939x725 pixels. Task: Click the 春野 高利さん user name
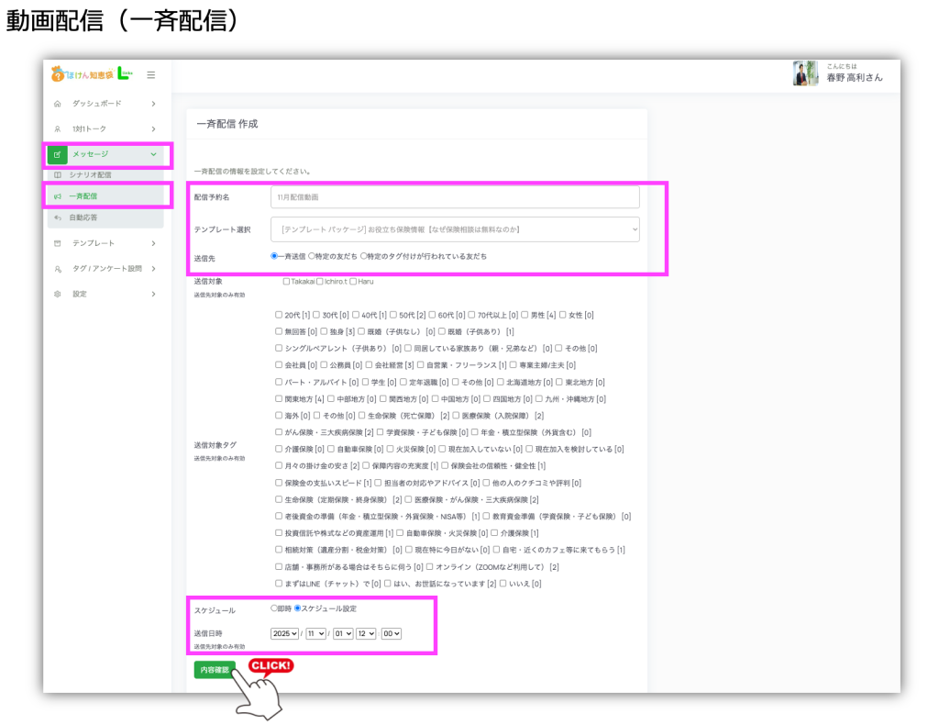855,78
